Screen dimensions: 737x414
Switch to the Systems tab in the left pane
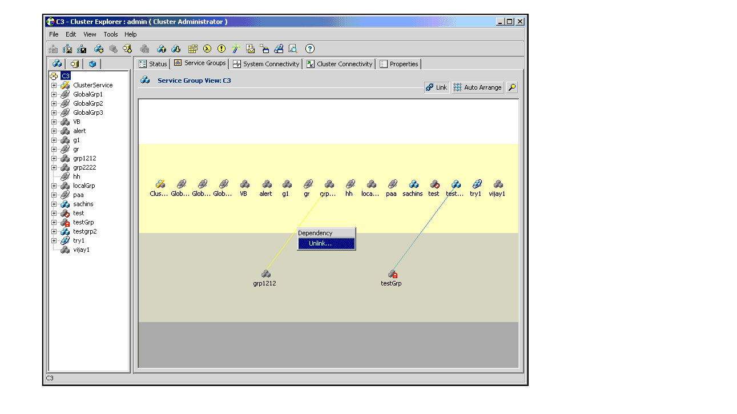75,64
